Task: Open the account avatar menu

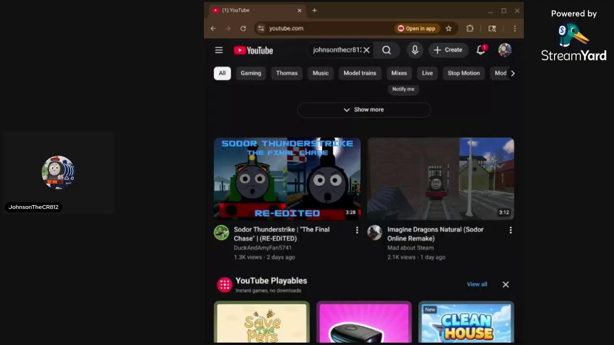Action: click(x=505, y=50)
